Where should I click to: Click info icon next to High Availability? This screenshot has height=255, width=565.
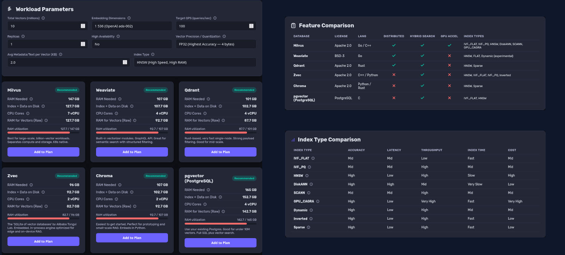[118, 36]
